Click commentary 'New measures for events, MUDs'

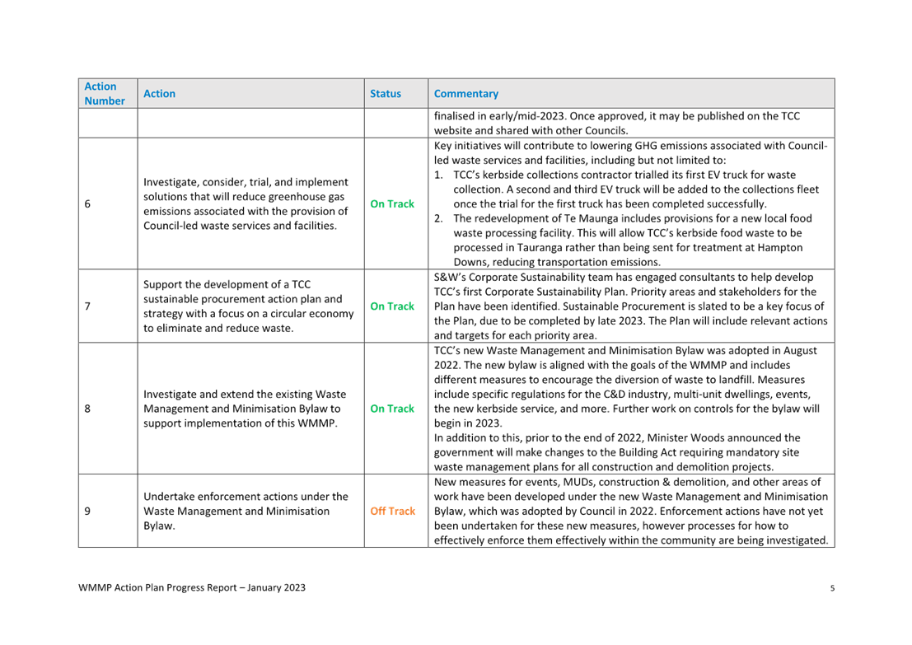[631, 511]
